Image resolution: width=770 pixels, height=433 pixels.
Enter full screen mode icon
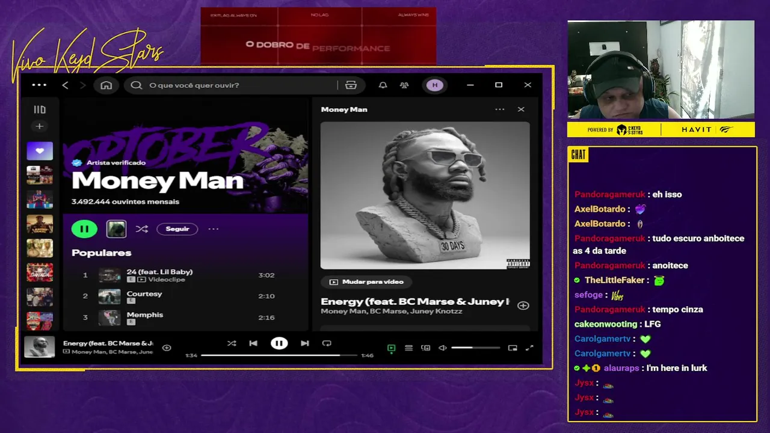click(529, 348)
